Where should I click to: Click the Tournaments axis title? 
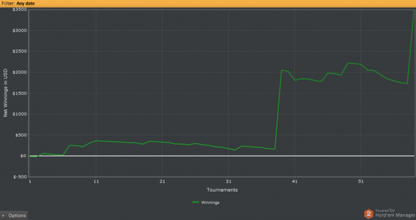222,190
